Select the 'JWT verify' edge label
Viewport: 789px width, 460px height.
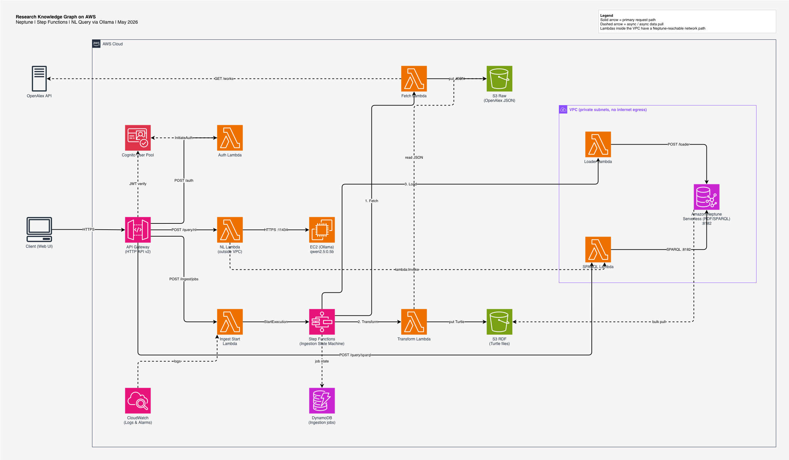(138, 184)
